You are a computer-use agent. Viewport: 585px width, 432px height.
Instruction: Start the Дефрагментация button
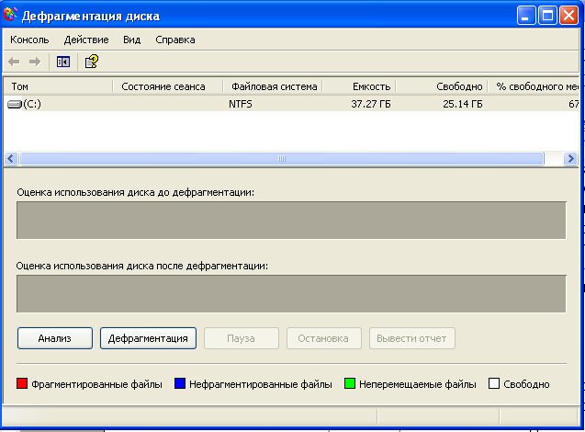point(148,338)
